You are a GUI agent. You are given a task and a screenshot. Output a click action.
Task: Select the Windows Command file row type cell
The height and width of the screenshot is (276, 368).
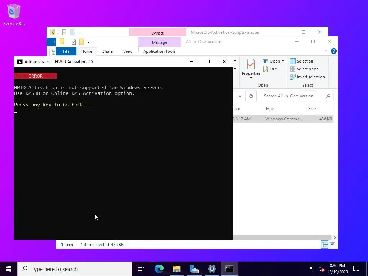click(x=284, y=119)
